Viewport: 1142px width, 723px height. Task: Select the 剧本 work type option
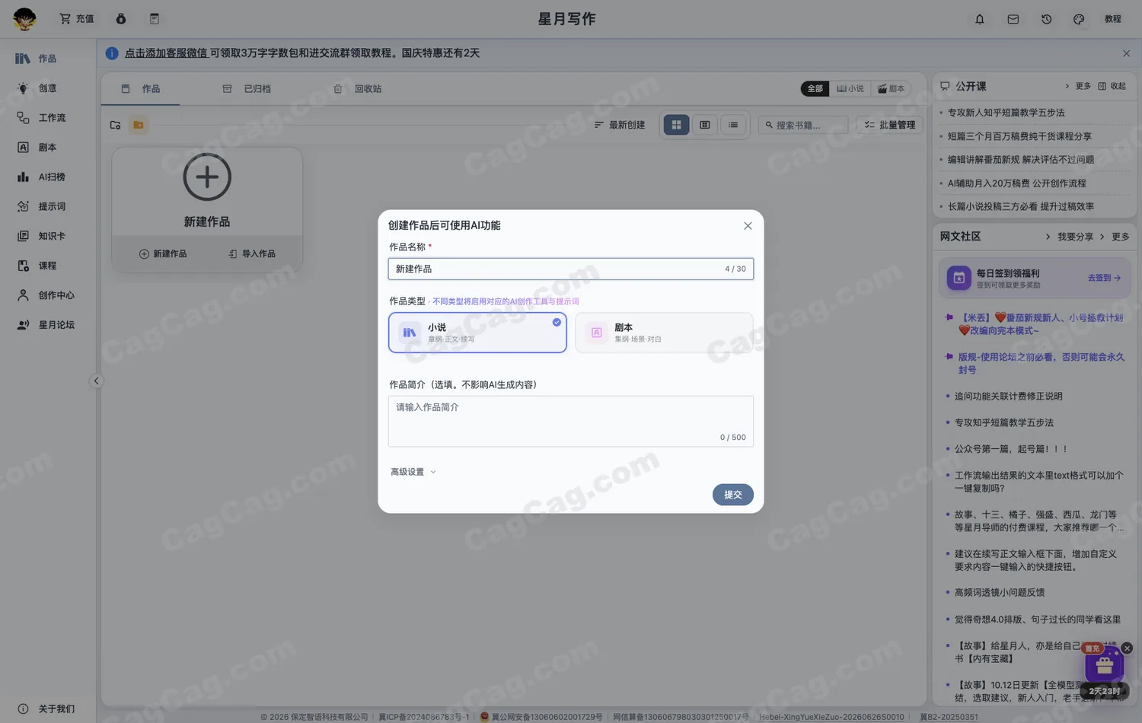[664, 333]
